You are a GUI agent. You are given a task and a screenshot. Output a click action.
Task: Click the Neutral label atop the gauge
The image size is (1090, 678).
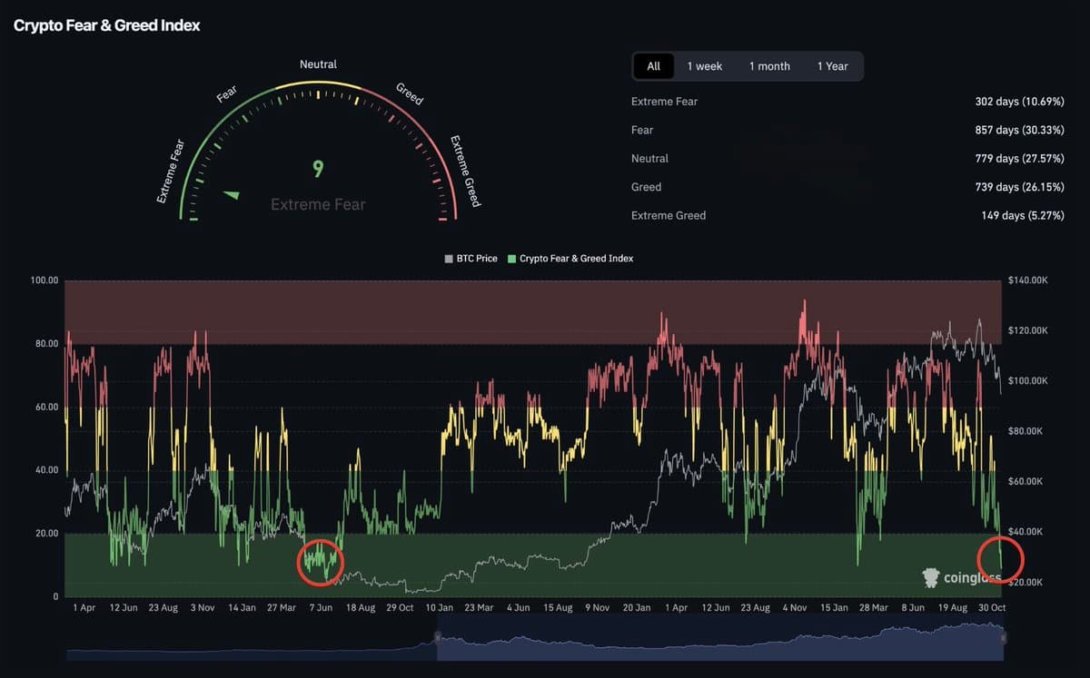pyautogui.click(x=317, y=64)
